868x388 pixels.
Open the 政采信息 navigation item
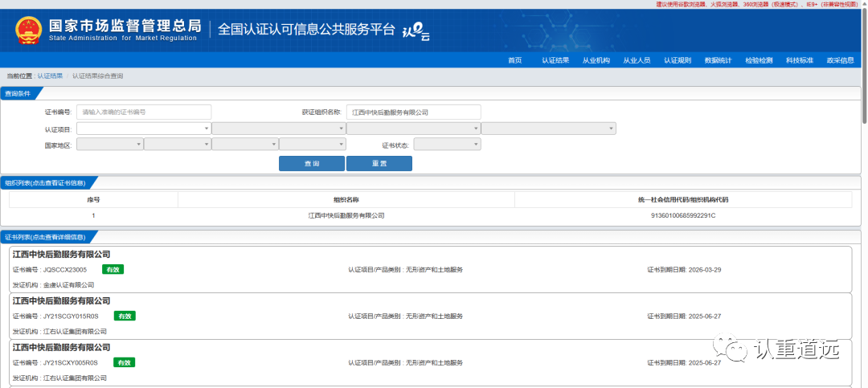[841, 61]
